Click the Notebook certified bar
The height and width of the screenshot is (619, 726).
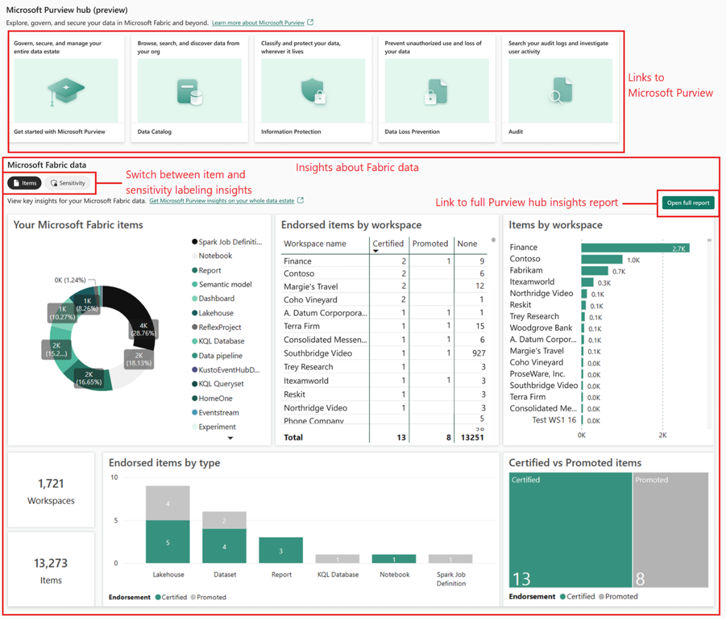click(x=394, y=559)
